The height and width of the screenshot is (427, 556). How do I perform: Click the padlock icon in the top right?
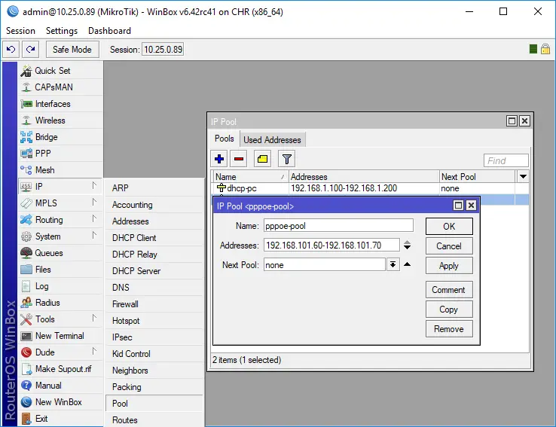[x=545, y=49]
